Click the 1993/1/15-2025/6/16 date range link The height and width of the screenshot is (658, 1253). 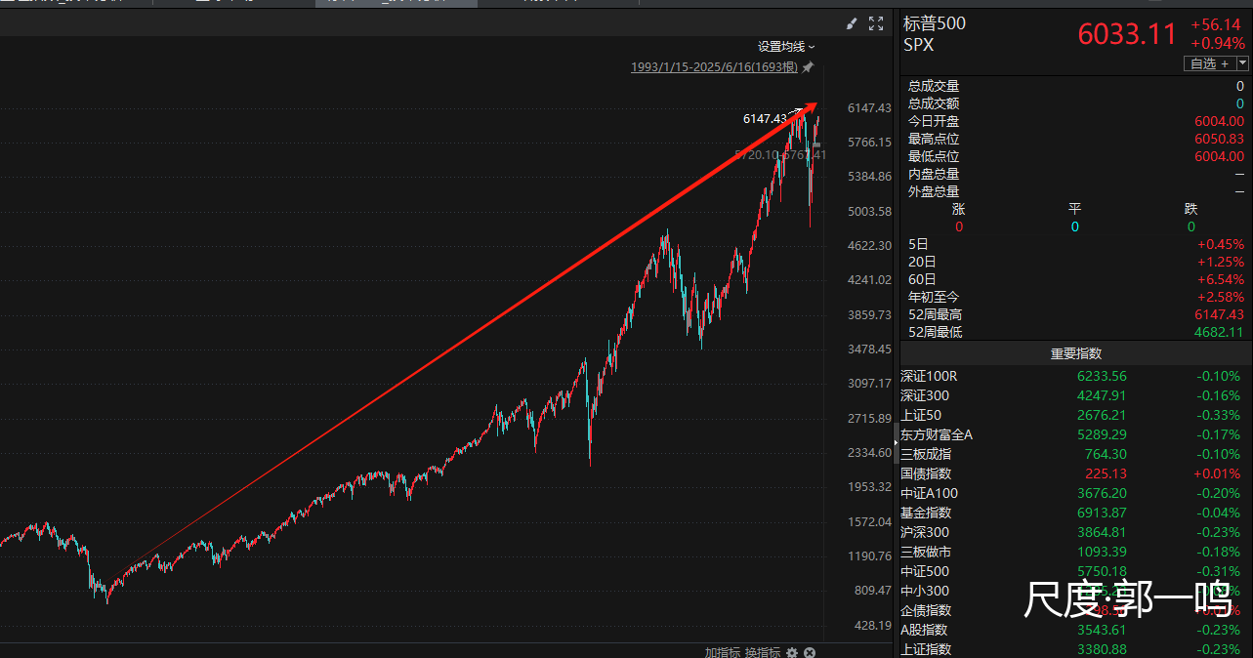(x=714, y=67)
